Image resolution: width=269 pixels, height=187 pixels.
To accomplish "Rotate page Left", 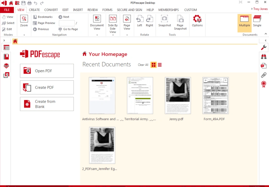I will (x=140, y=21).
